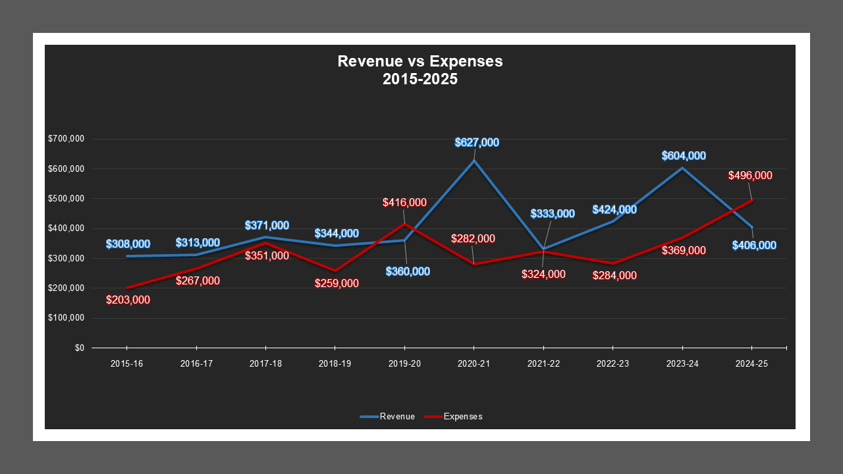Click the $416,000 expenses data label
843x474 pixels.
(404, 203)
